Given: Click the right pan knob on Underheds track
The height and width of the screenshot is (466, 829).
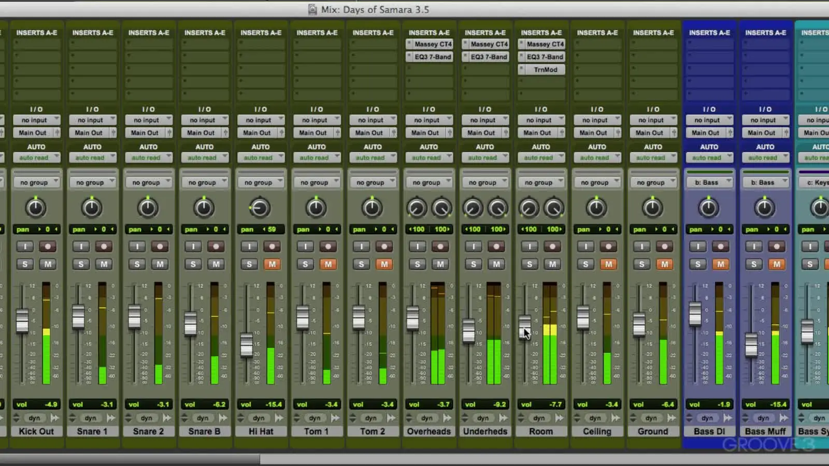Looking at the screenshot, I should pos(497,208).
